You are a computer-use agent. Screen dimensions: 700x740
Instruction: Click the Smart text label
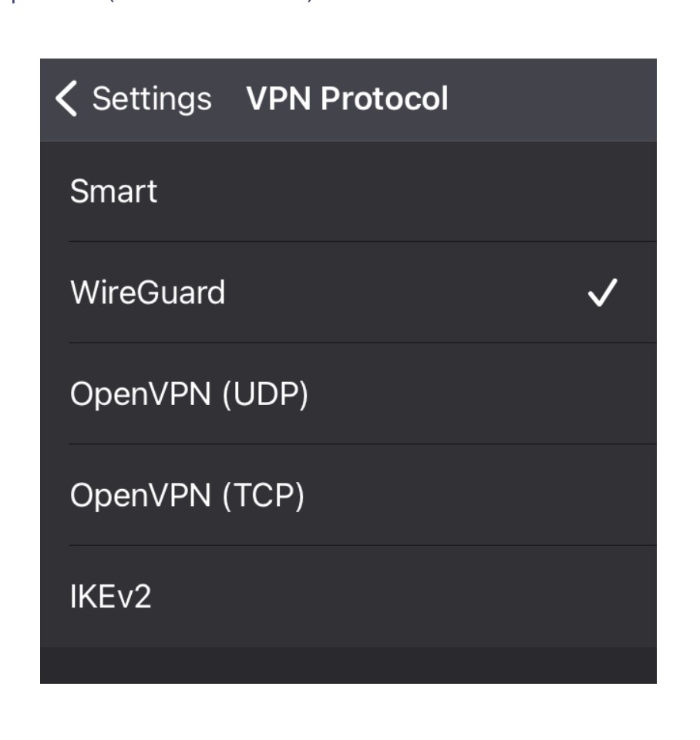coord(113,192)
